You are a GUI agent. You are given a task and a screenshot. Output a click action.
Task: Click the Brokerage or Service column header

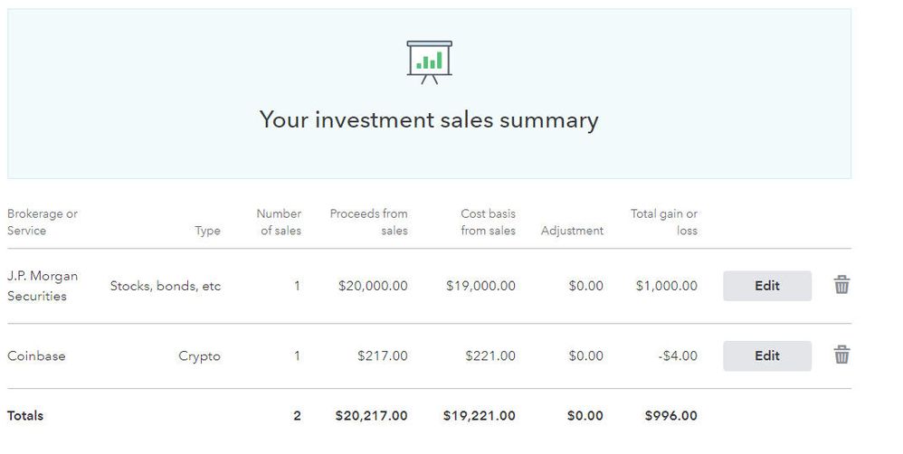(x=43, y=222)
